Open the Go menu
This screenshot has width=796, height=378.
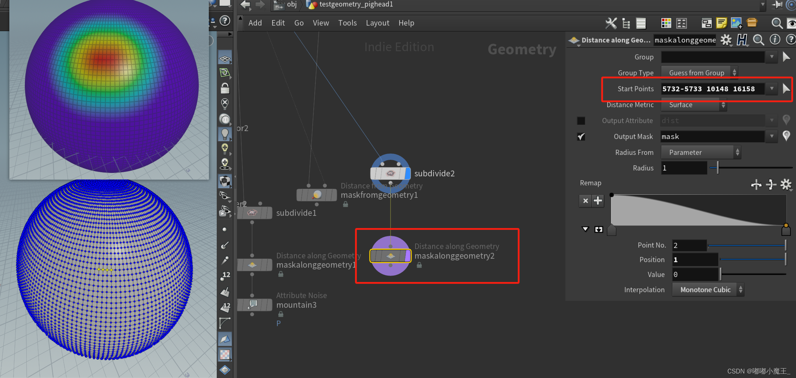point(299,23)
